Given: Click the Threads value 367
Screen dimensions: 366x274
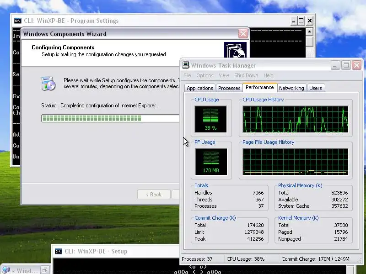Looking at the screenshot, I should 259,200.
